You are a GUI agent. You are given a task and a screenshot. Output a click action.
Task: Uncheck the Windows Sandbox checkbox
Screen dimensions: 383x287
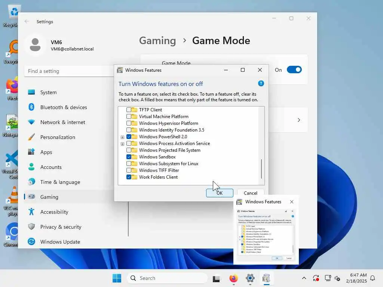click(129, 157)
